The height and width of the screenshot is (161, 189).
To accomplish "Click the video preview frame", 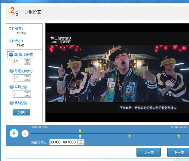I will (117, 72).
